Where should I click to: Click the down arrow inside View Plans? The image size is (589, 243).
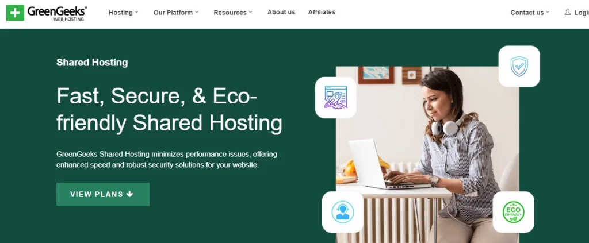click(x=129, y=194)
